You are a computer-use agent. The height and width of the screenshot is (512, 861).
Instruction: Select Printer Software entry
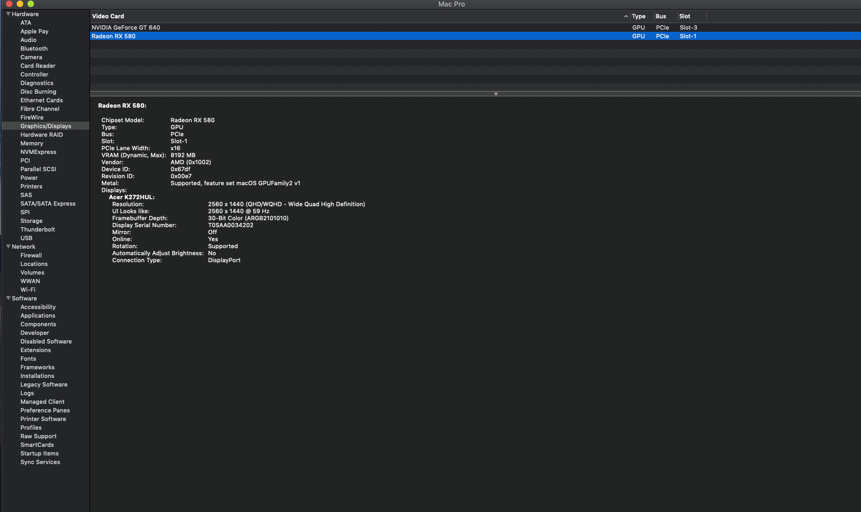point(43,419)
